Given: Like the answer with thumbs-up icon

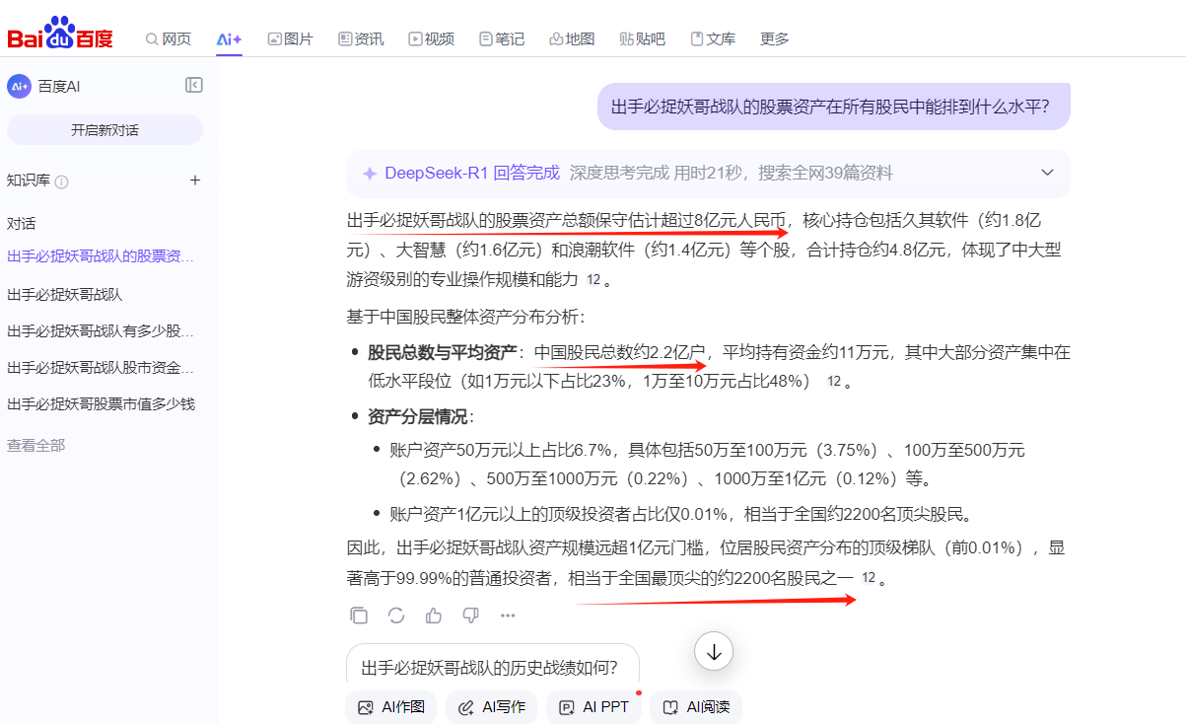Looking at the screenshot, I should coord(434,615).
